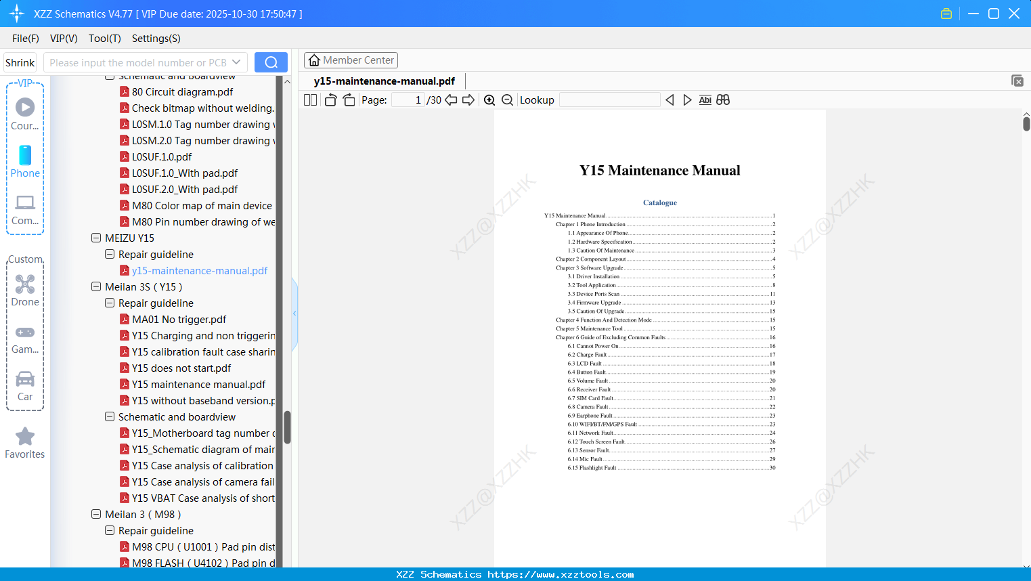Click the yellow VIP icon in title bar
Viewport: 1031px width, 581px height.
[x=946, y=14]
